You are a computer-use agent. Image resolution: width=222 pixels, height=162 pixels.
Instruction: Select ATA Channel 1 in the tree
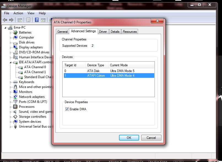tap(35, 72)
